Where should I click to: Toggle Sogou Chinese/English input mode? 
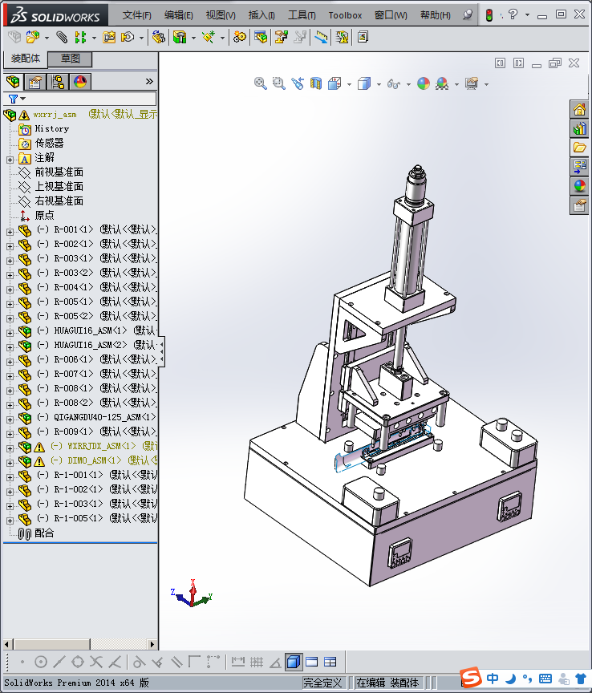(x=493, y=679)
